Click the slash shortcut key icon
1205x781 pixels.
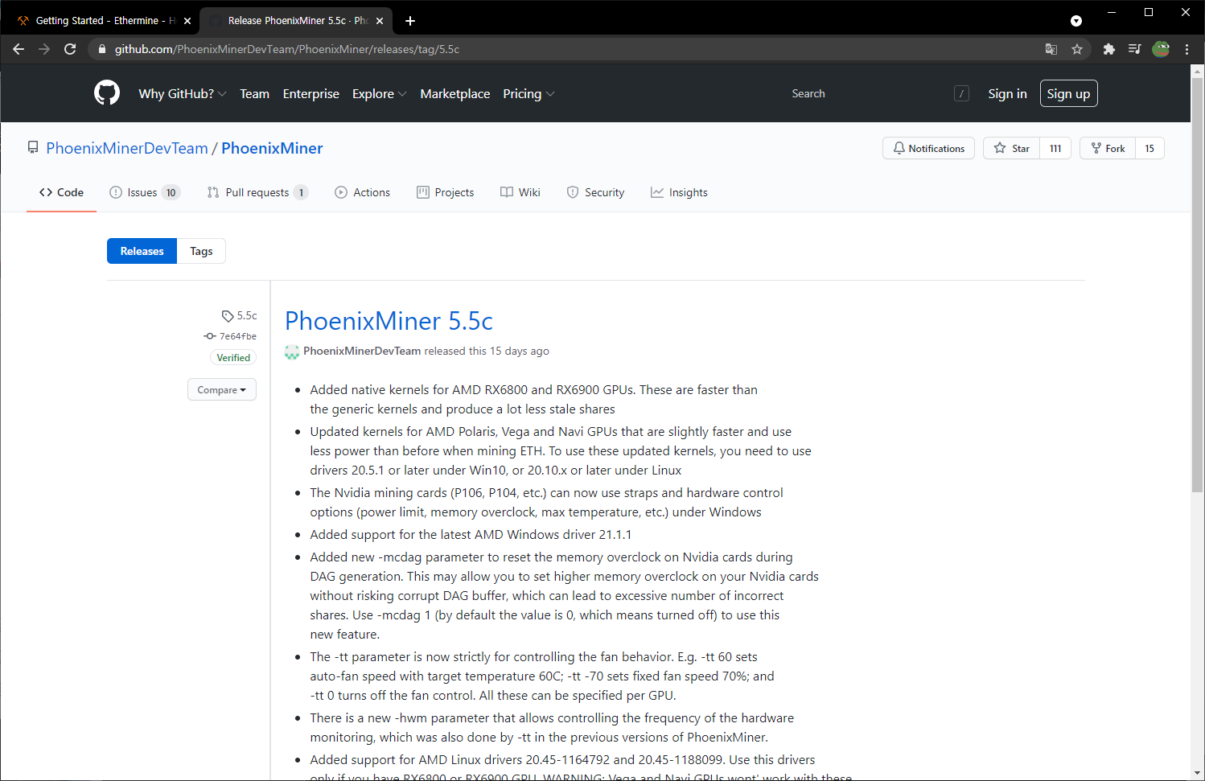point(961,93)
